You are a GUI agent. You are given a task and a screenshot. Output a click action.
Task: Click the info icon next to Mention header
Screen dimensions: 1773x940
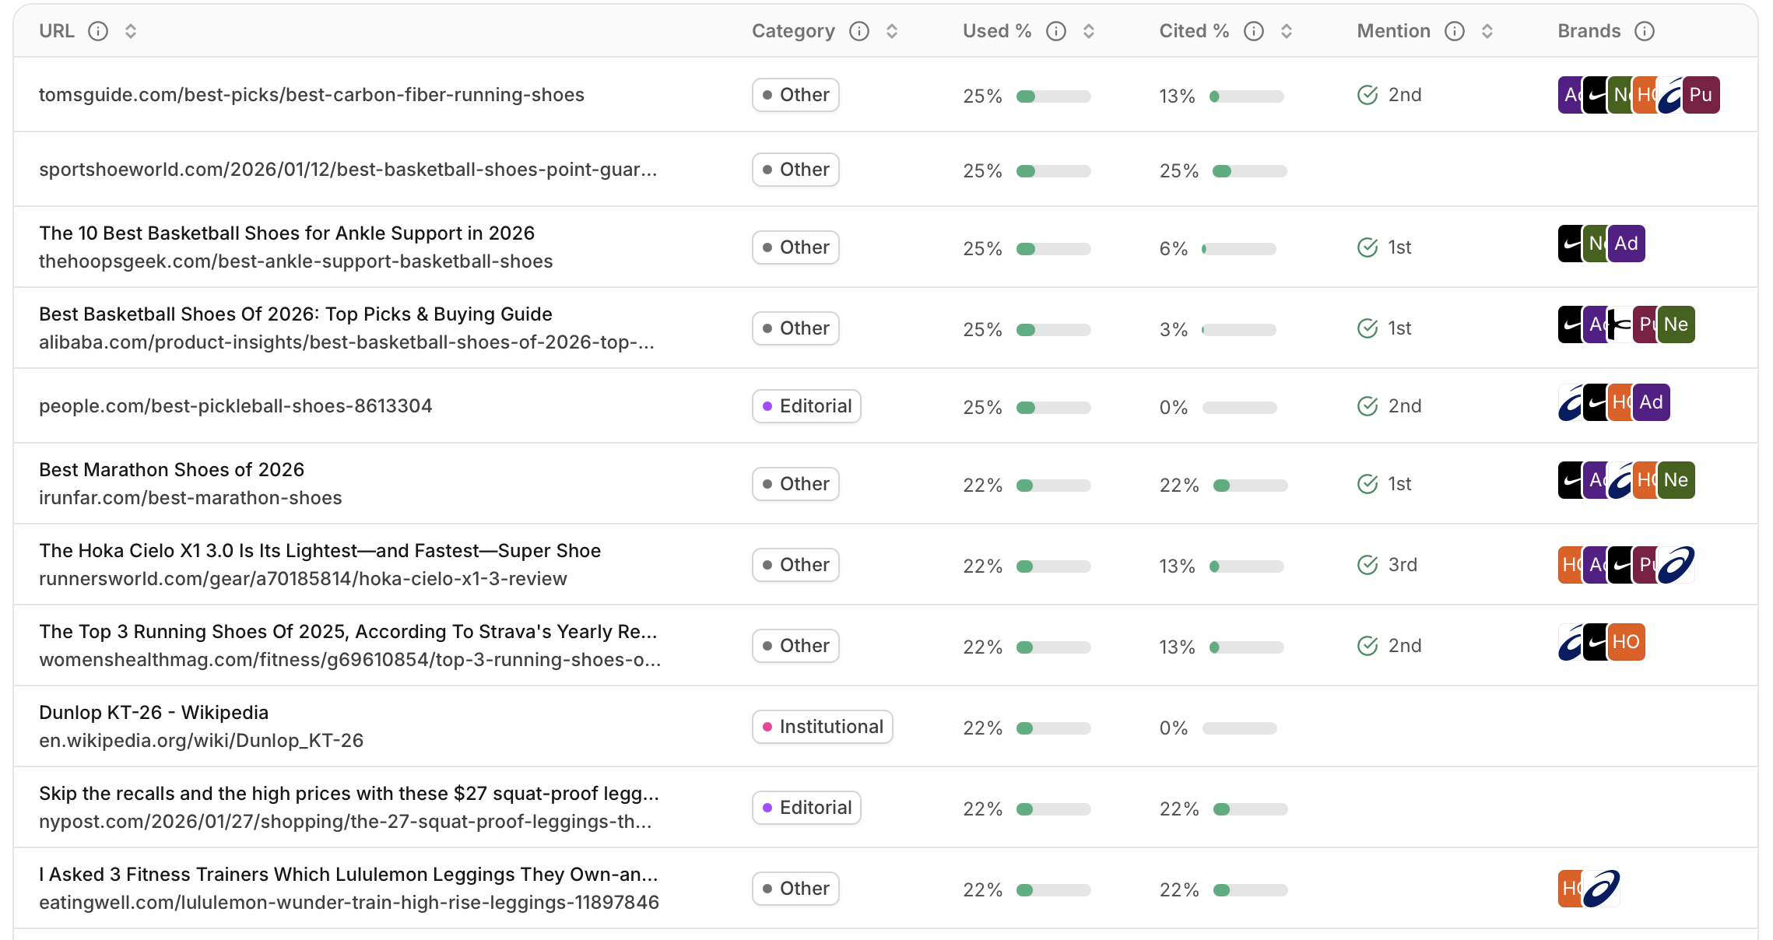[x=1455, y=31]
